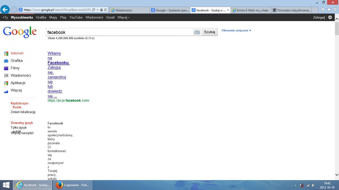Open YouTube in the Google bar

(76, 17)
